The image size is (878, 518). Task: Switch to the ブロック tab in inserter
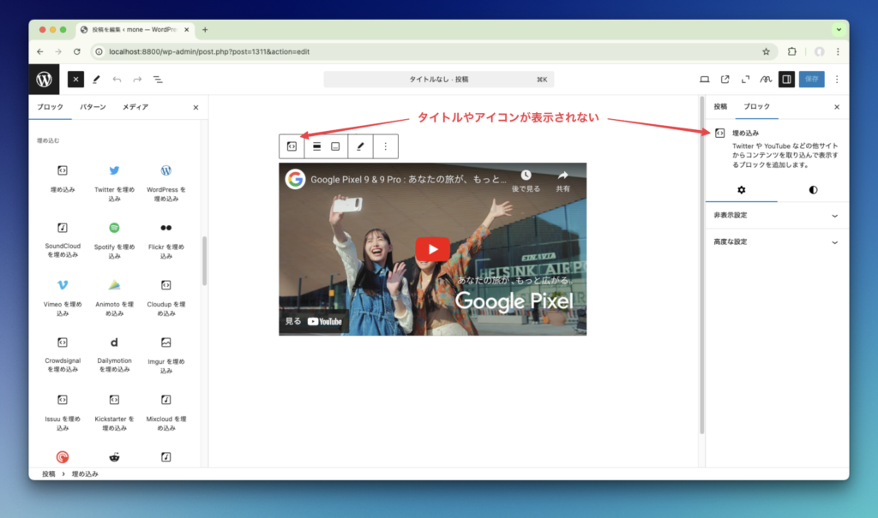tap(51, 107)
